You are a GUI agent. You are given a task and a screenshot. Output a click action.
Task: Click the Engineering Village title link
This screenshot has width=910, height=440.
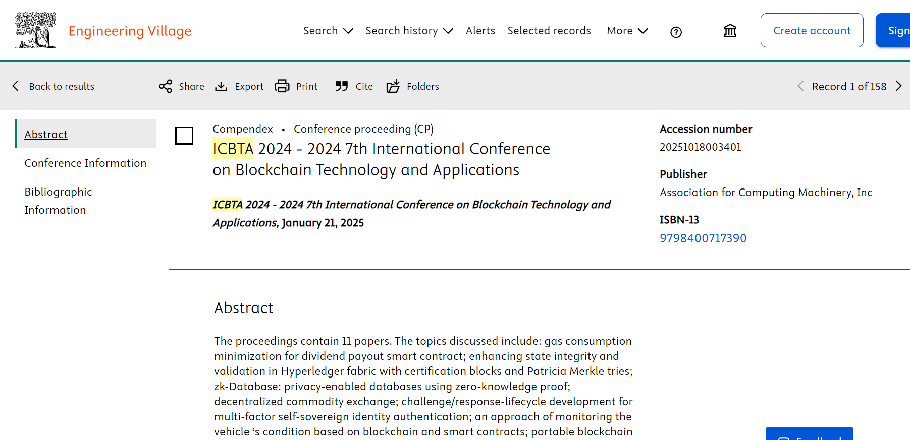click(x=130, y=31)
